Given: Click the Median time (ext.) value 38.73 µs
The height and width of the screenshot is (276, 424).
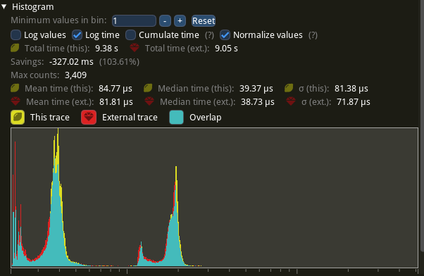Looking at the screenshot, I should 258,102.
